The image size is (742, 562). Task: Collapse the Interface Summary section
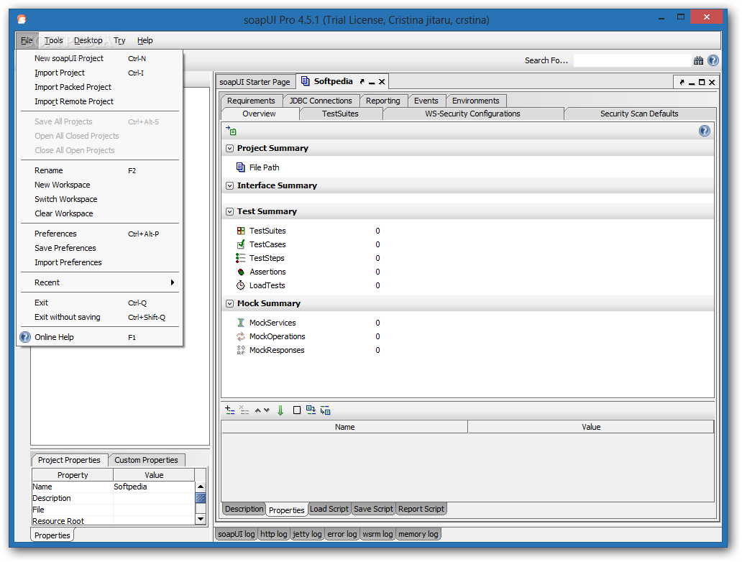229,185
